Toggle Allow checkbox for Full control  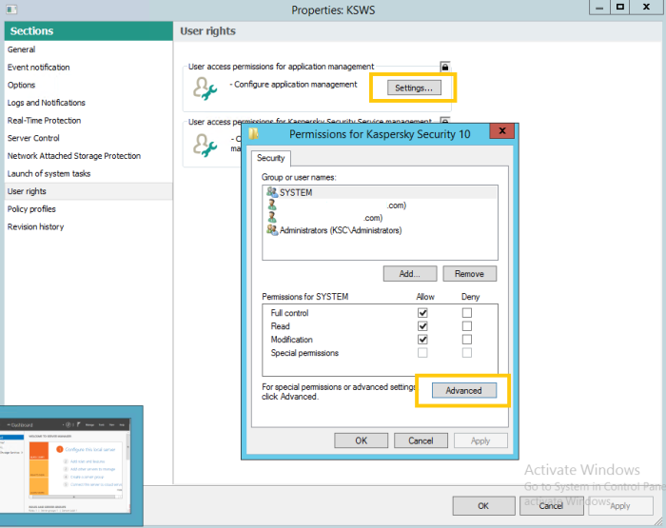422,313
